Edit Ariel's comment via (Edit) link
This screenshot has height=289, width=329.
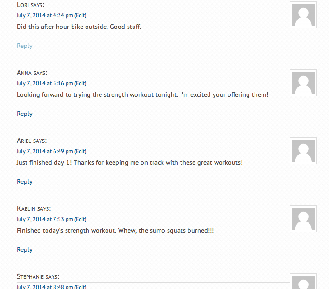(x=81, y=151)
